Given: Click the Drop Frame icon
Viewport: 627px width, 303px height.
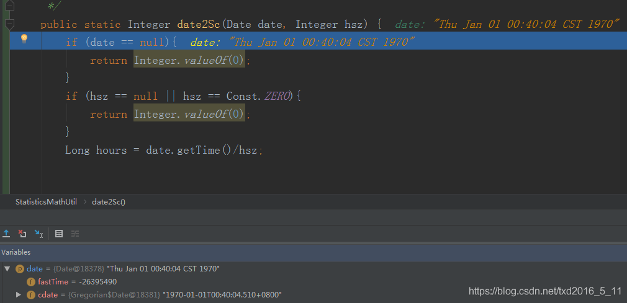Looking at the screenshot, I should [x=22, y=234].
